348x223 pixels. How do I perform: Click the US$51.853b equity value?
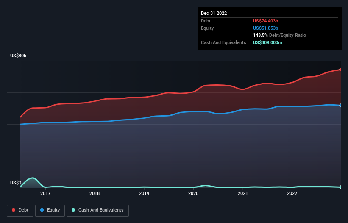click(266, 28)
